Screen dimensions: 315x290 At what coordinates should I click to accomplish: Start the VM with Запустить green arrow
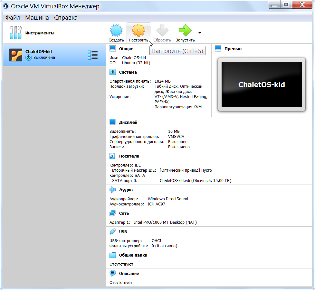point(185,30)
